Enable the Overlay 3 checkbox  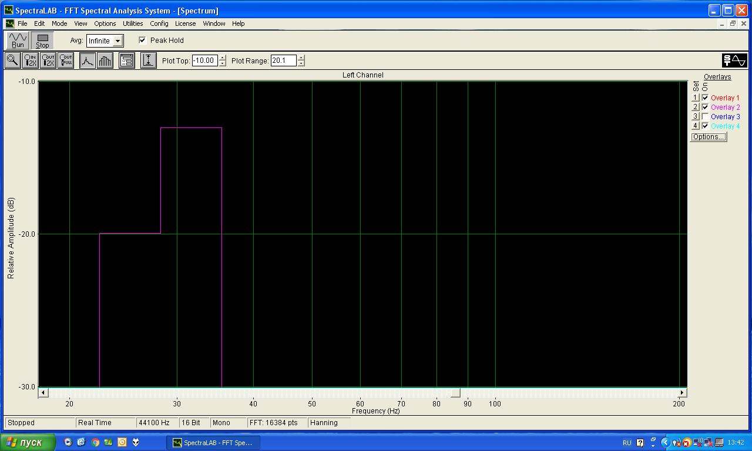tap(705, 117)
